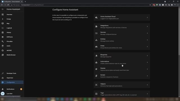This screenshot has width=180, height=101.
Task: Reload the page with browser refresh button
Action: (8, 5)
